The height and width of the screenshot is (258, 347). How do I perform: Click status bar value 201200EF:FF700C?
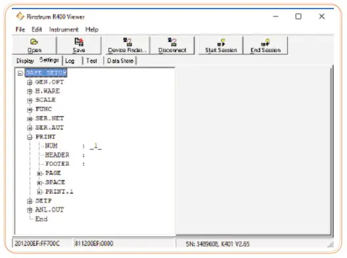coord(37,244)
